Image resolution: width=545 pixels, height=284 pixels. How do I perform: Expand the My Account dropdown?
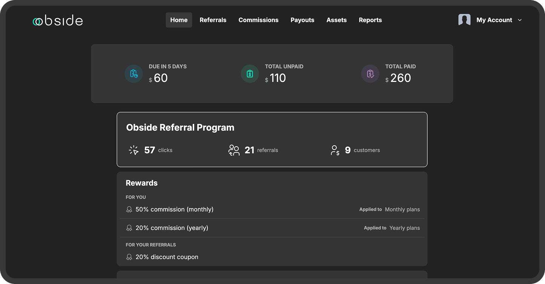(520, 20)
